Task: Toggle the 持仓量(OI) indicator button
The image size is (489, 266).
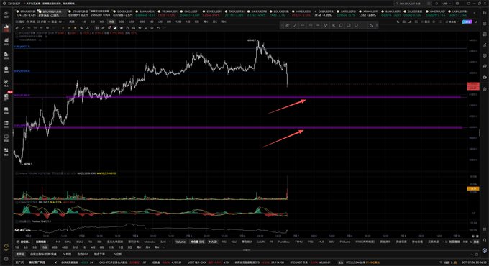Action: (x=198, y=242)
